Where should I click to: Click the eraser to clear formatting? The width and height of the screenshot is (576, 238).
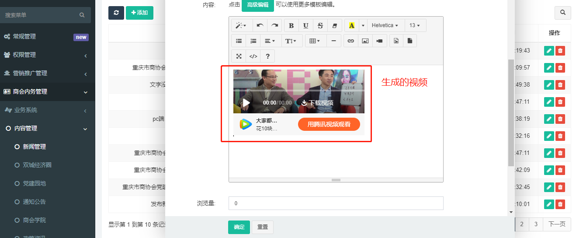pos(334,25)
